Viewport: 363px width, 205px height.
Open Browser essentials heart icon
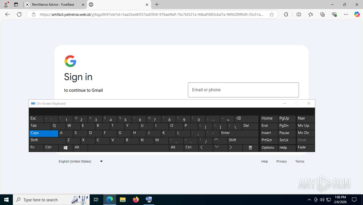pos(334,14)
